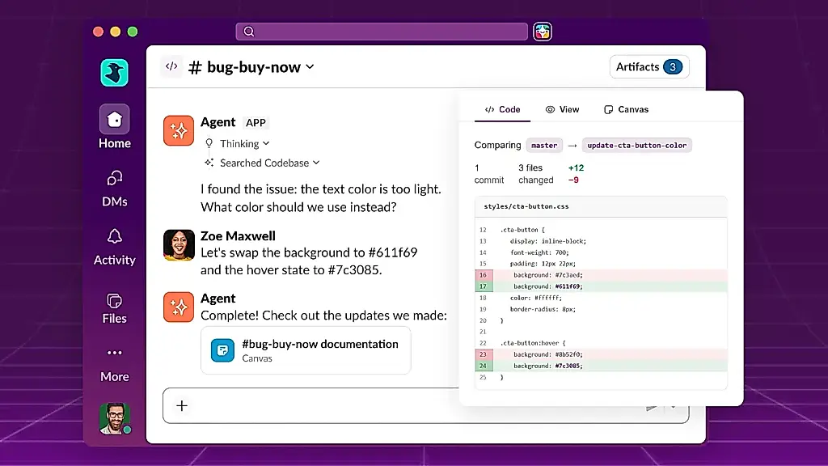Click the −9 deletions count

(573, 180)
